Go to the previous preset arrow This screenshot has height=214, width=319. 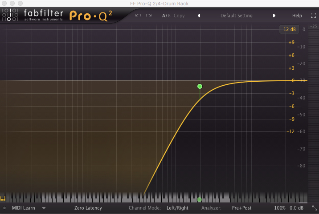199,16
